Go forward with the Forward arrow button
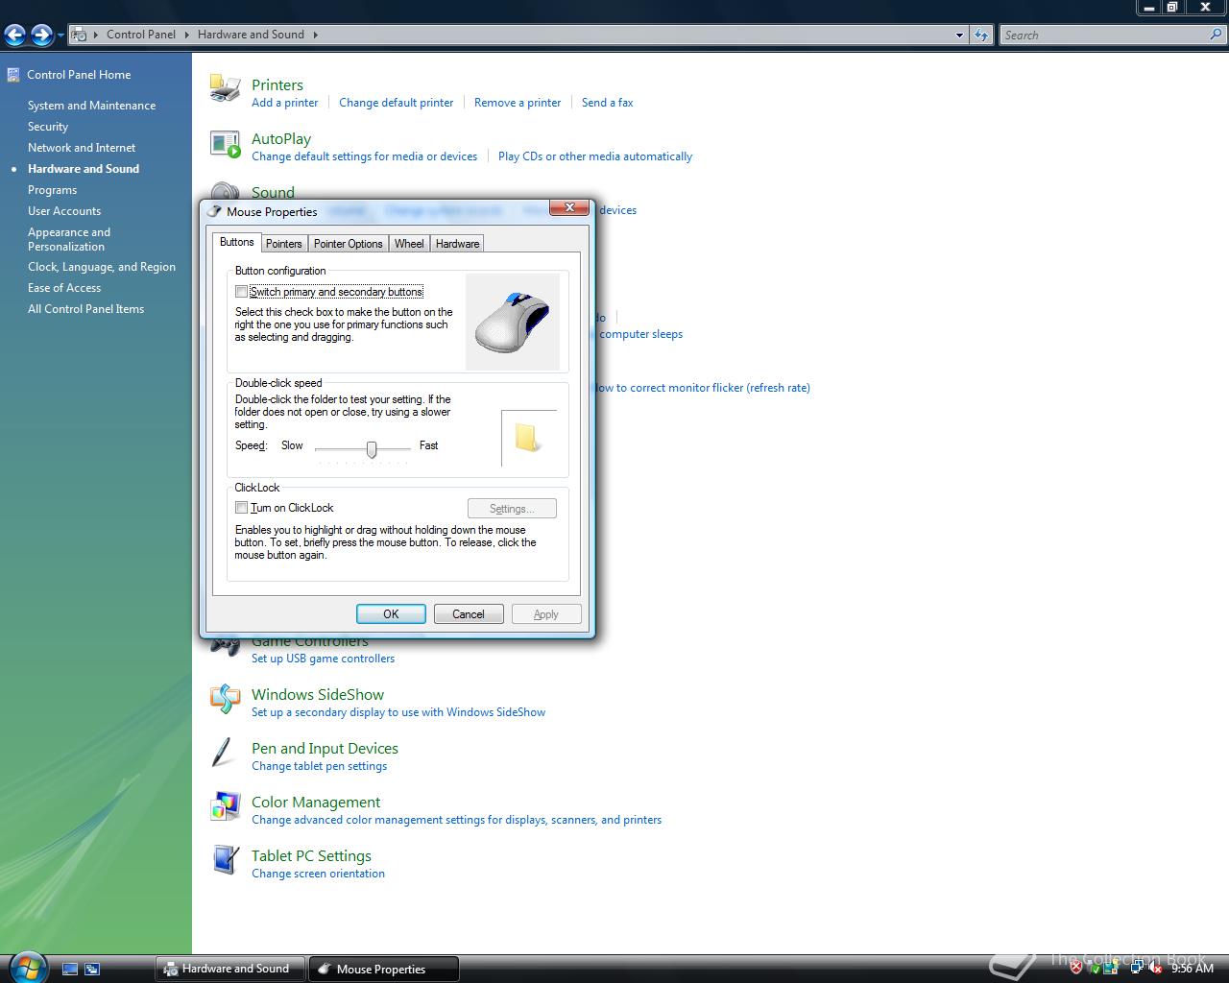The width and height of the screenshot is (1229, 983). pos(41,36)
